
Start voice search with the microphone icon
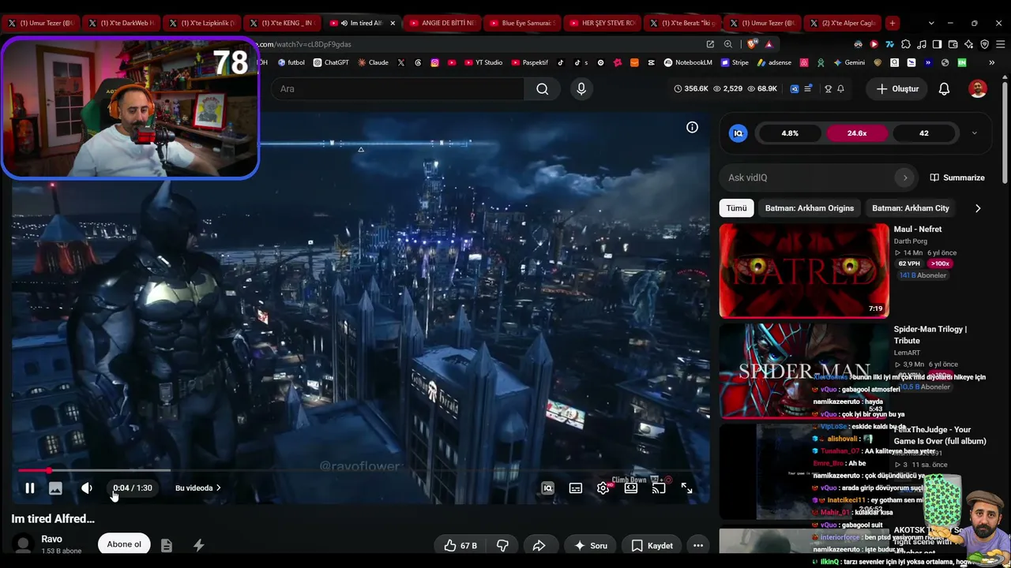581,89
